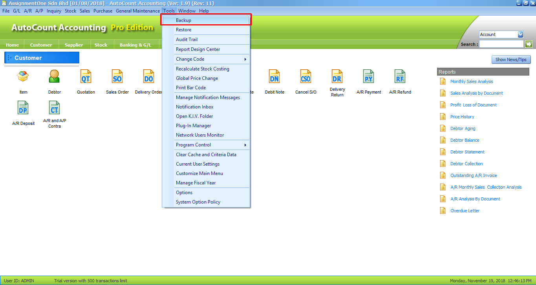Open the Debit Note DN icon

point(274,76)
